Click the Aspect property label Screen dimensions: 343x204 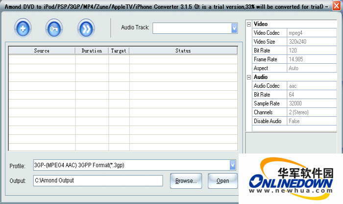click(261, 68)
